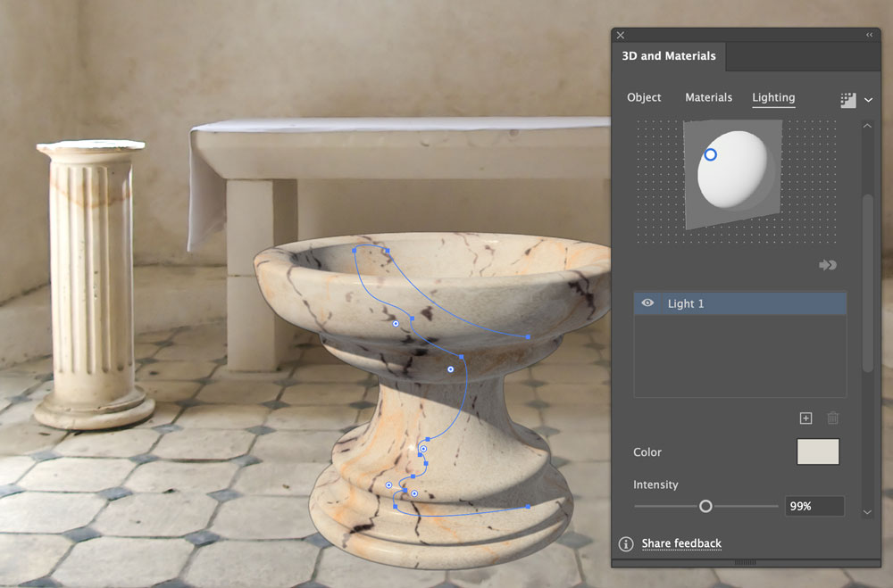Click the move light to back icon

tap(828, 265)
